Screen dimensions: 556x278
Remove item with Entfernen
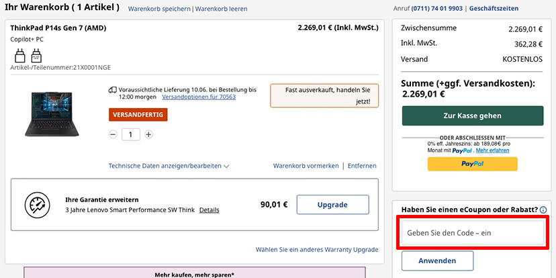click(362, 166)
